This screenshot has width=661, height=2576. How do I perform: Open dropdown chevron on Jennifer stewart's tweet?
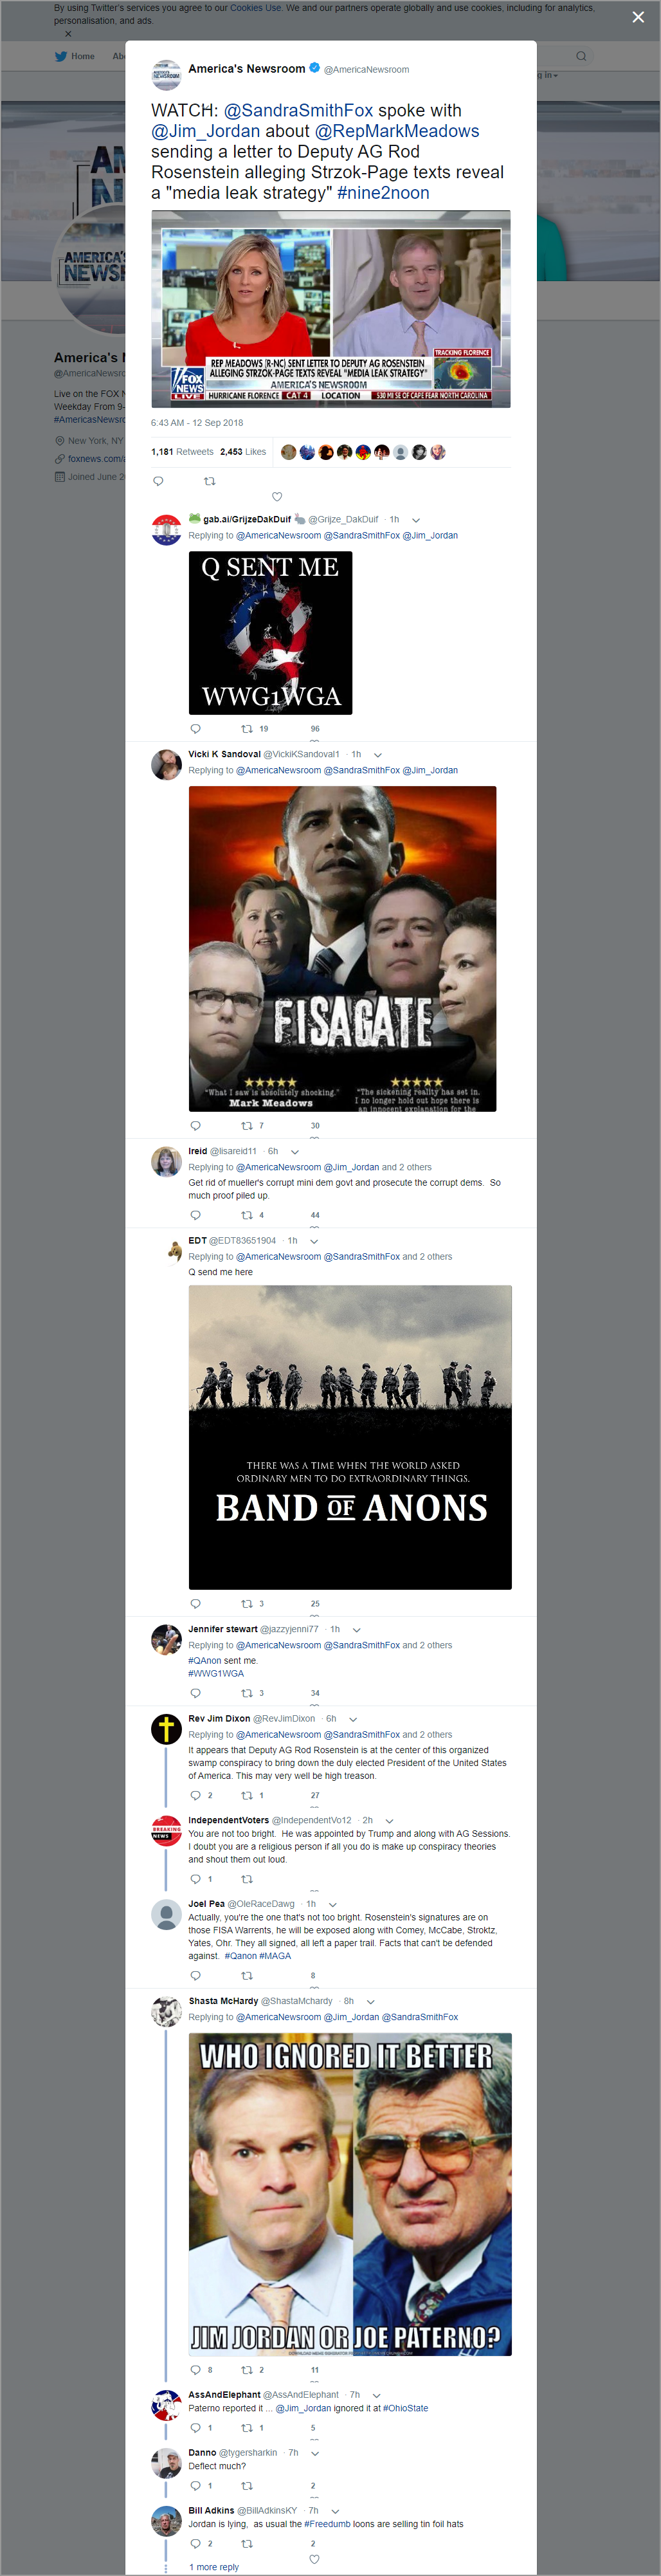[x=357, y=1630]
